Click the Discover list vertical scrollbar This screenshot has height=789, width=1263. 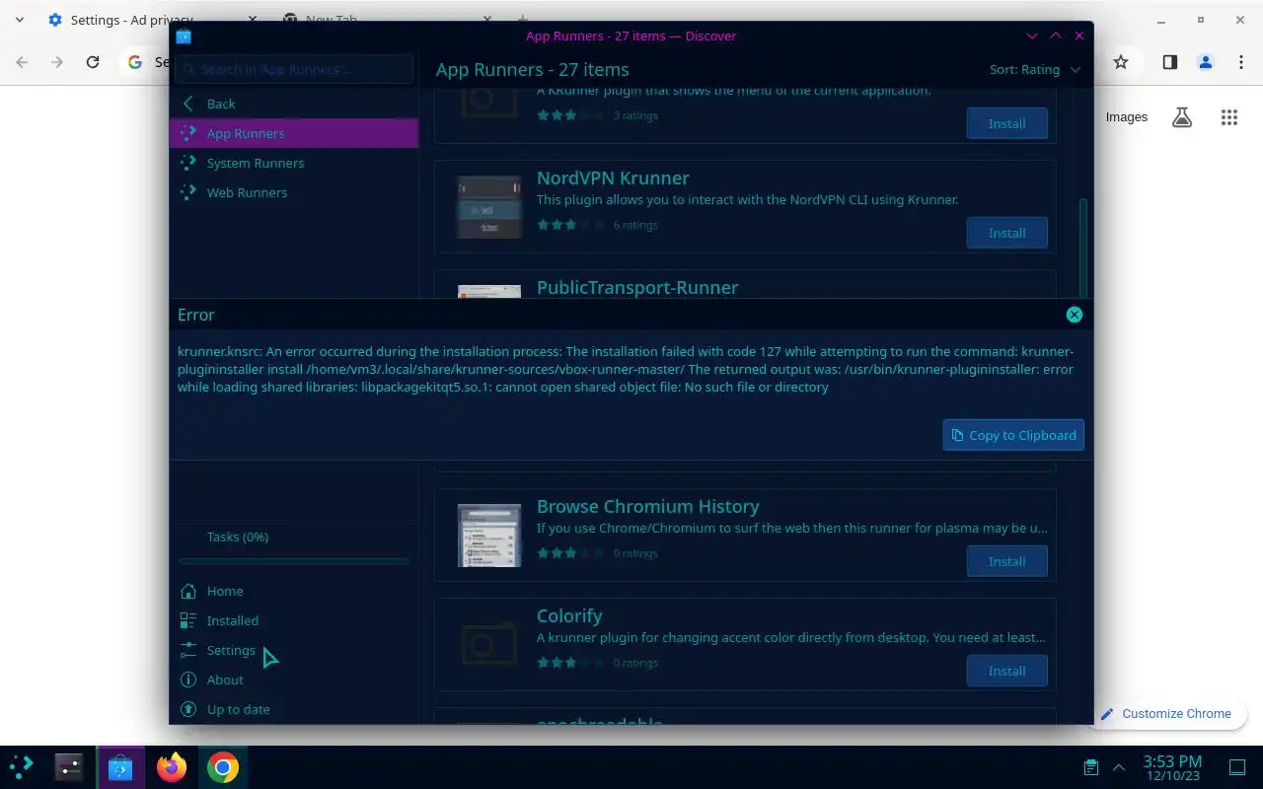point(1083,247)
